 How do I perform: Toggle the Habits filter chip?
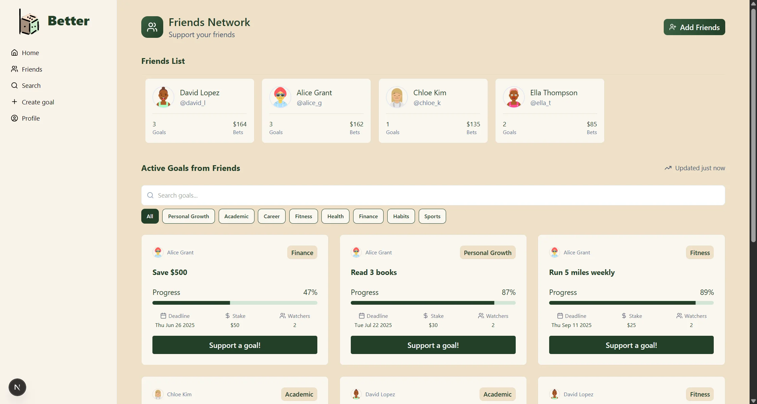point(401,216)
